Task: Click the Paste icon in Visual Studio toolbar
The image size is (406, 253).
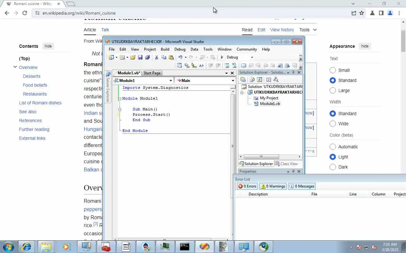Action: coord(171,57)
